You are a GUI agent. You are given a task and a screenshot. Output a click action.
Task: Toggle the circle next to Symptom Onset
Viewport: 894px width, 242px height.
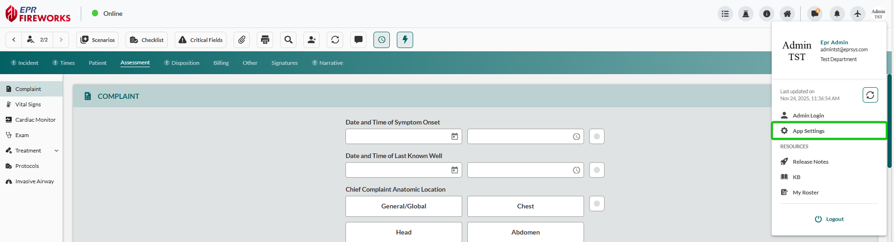pos(597,137)
